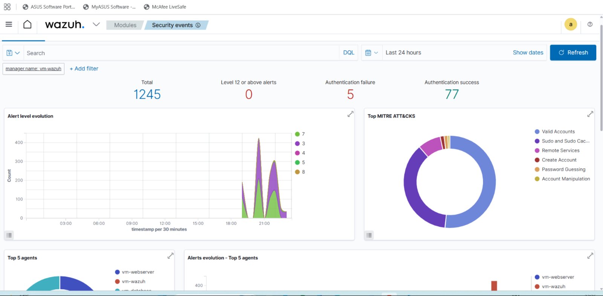This screenshot has width=603, height=296.
Task: Select Account Manipulation legend entry
Action: (562, 179)
